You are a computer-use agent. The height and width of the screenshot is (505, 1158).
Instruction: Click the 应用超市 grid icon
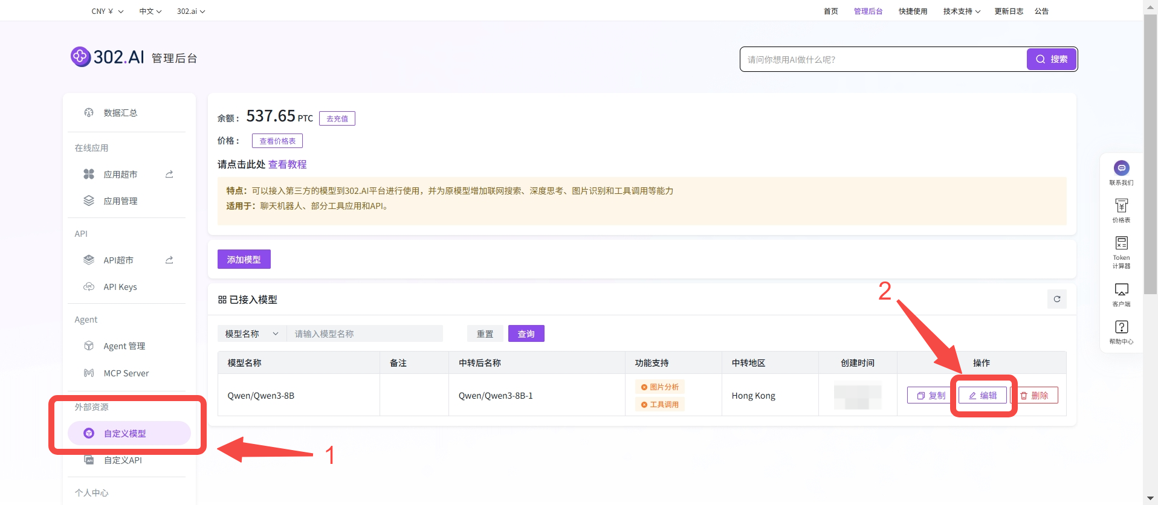pos(89,174)
